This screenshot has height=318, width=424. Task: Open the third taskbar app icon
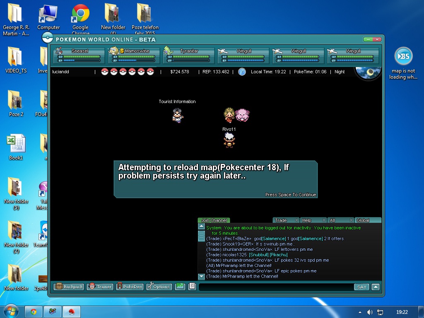coord(72,312)
